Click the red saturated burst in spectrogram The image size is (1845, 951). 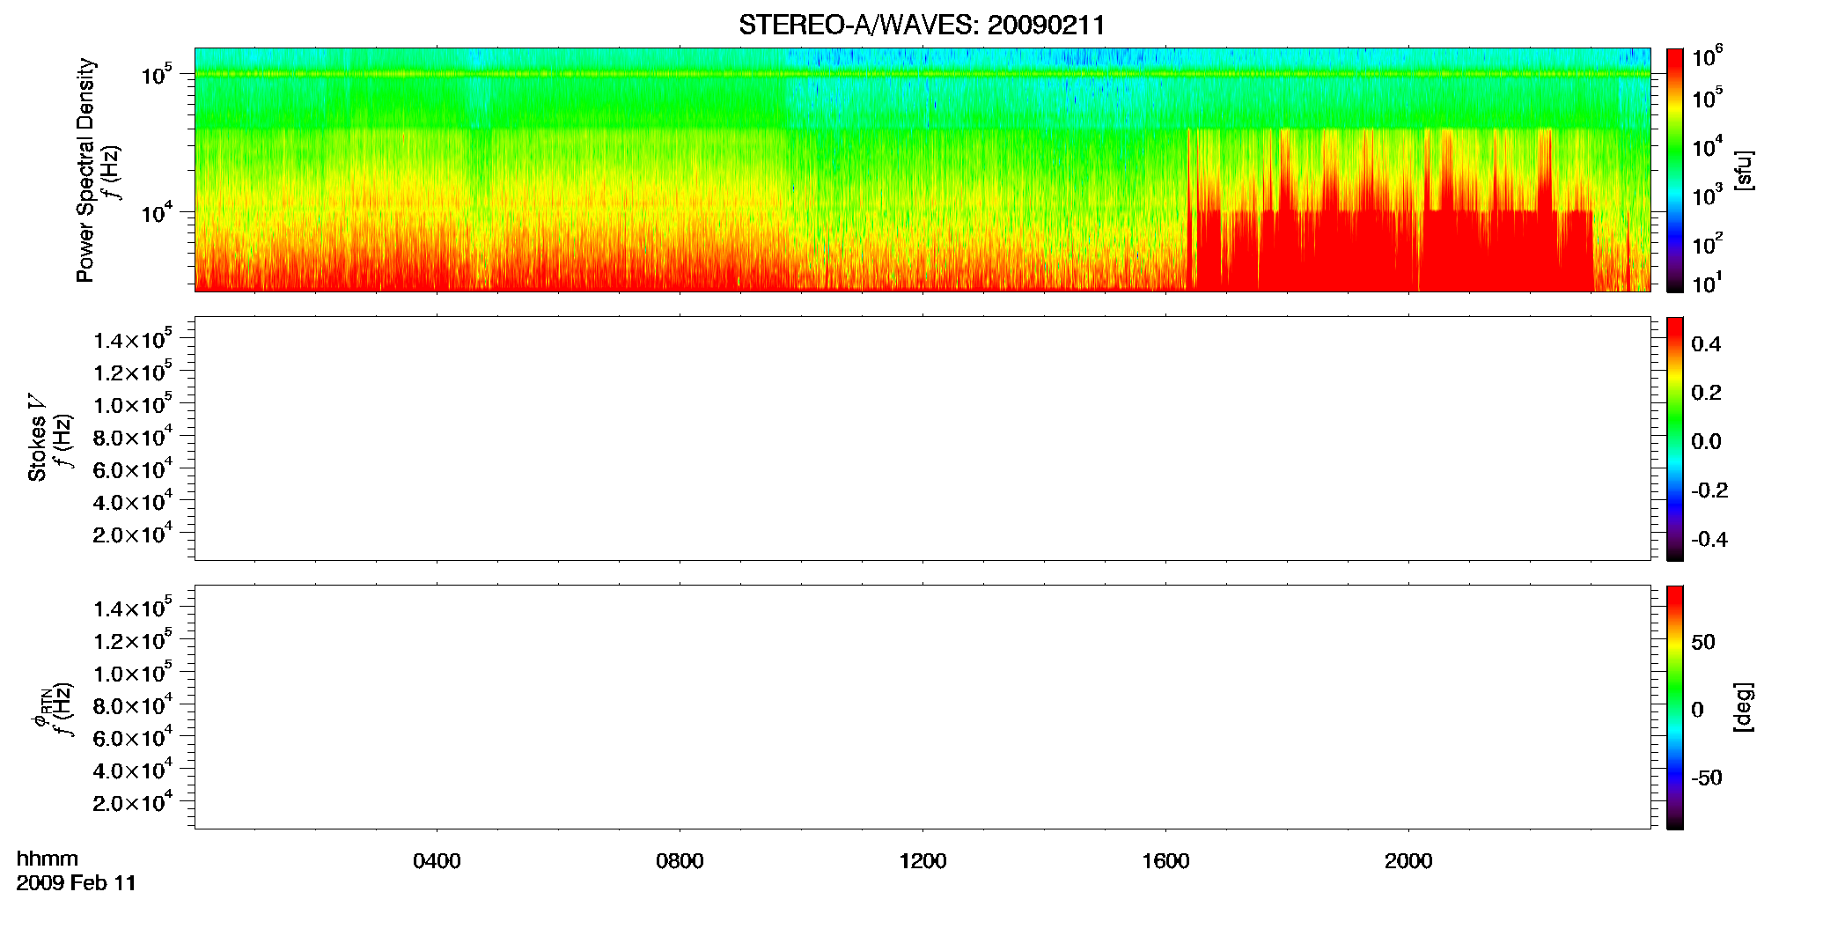(1391, 251)
